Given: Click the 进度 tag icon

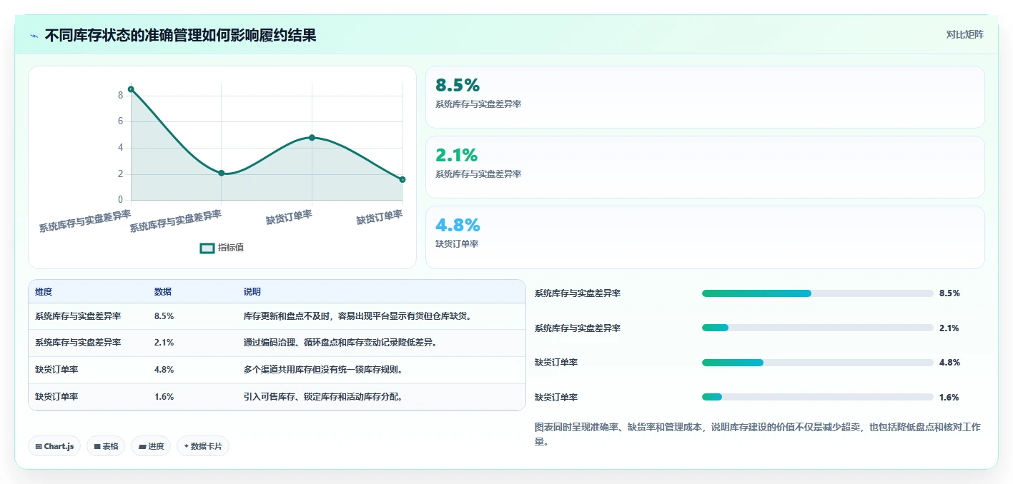Looking at the screenshot, I should (142, 446).
